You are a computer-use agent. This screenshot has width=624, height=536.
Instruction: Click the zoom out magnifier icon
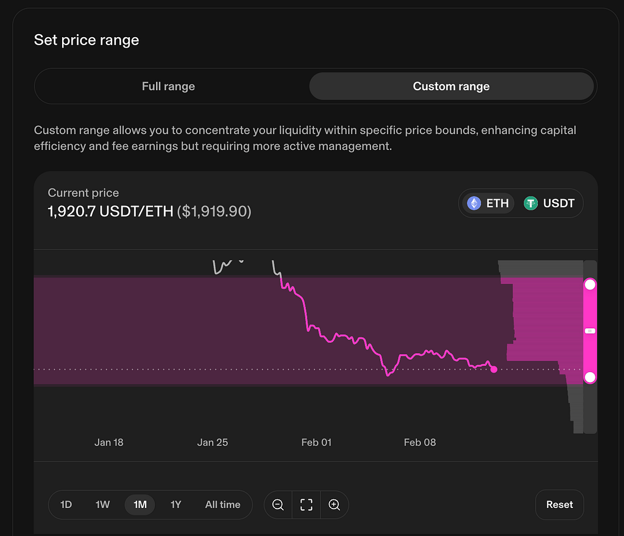pos(278,504)
